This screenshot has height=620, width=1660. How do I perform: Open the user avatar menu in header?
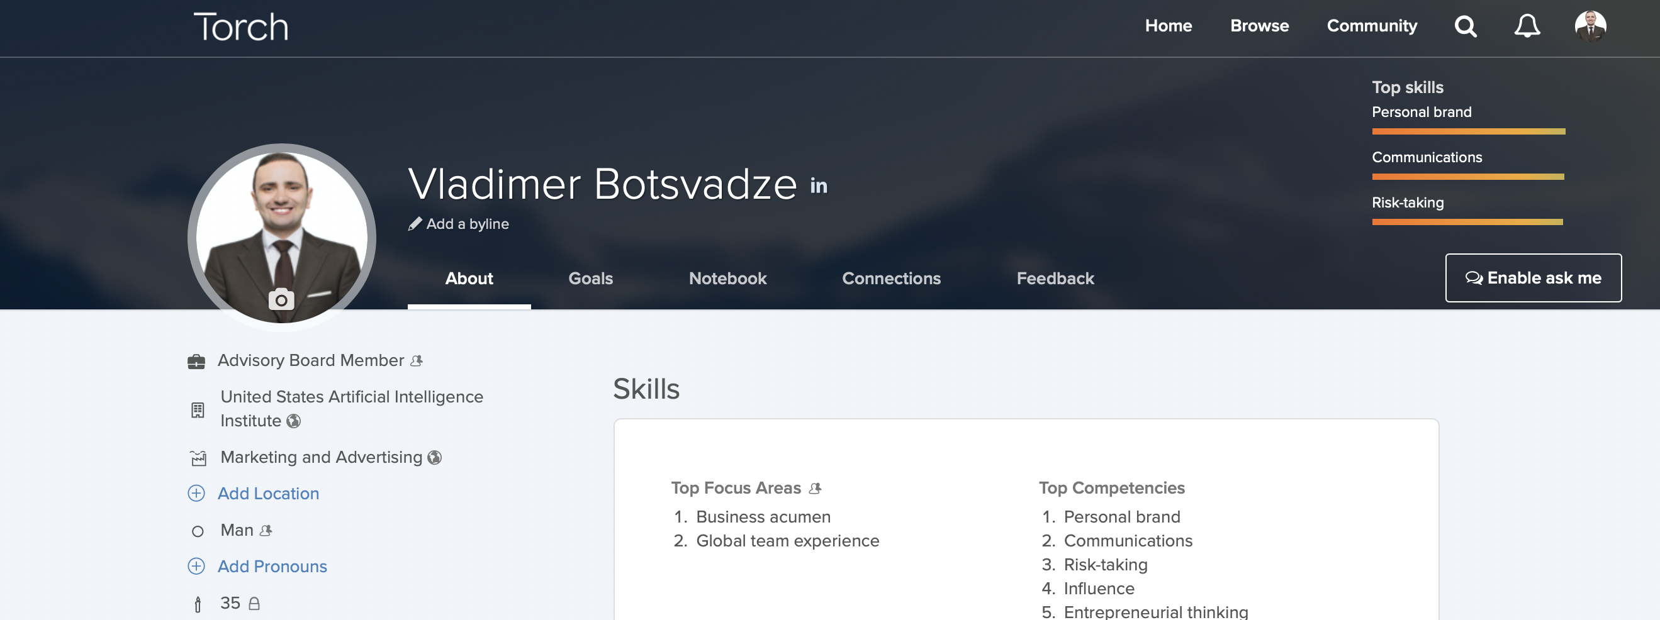click(x=1590, y=26)
